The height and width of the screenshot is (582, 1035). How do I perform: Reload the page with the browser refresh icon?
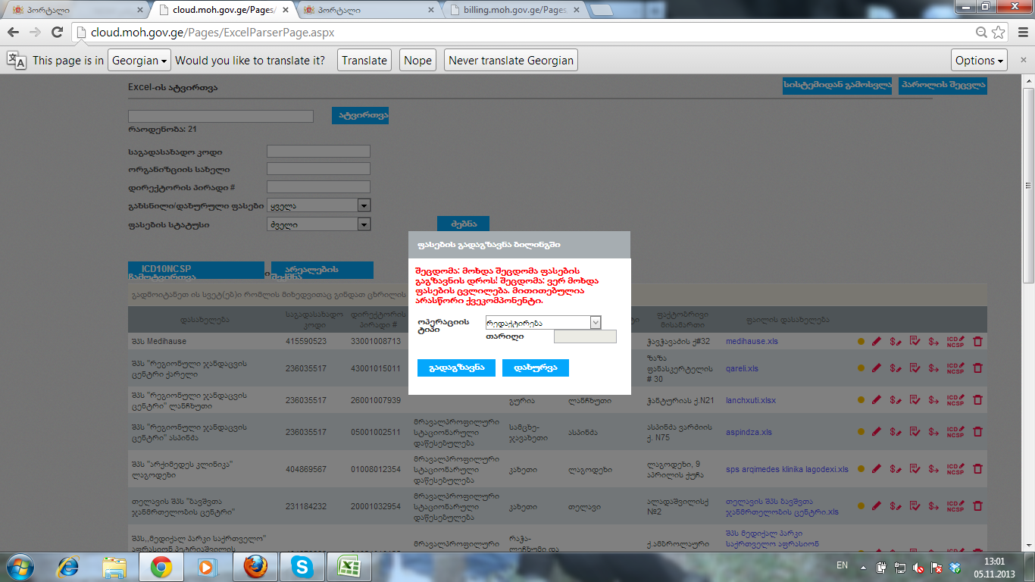click(57, 33)
